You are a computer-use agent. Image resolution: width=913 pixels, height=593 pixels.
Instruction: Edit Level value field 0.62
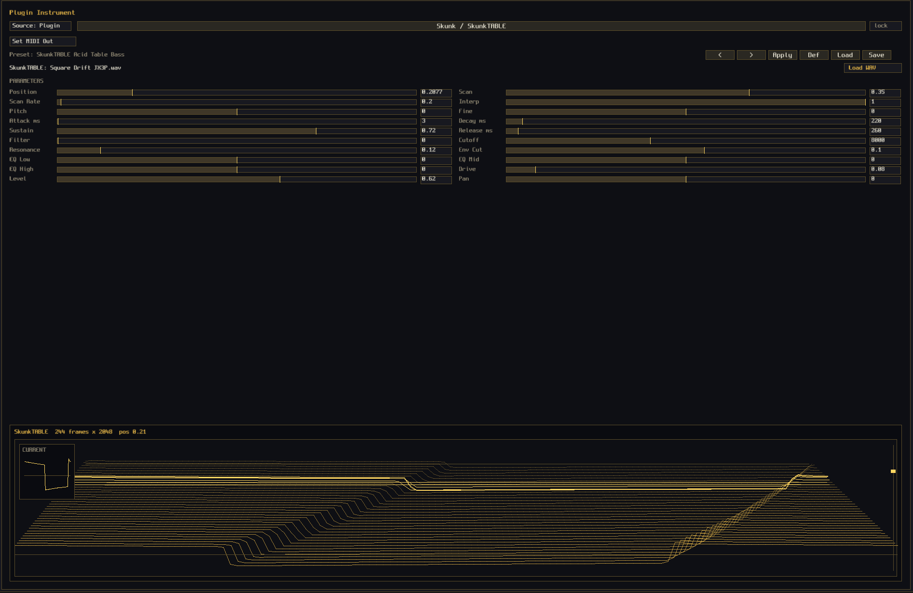coord(436,179)
